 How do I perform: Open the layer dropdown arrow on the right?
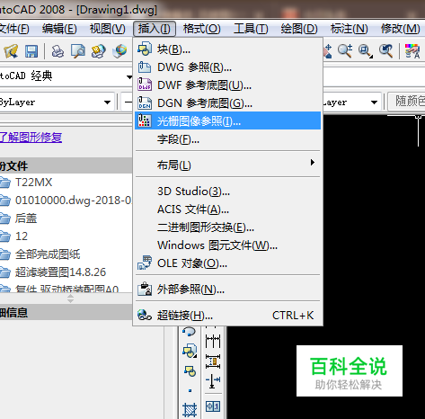coord(374,103)
